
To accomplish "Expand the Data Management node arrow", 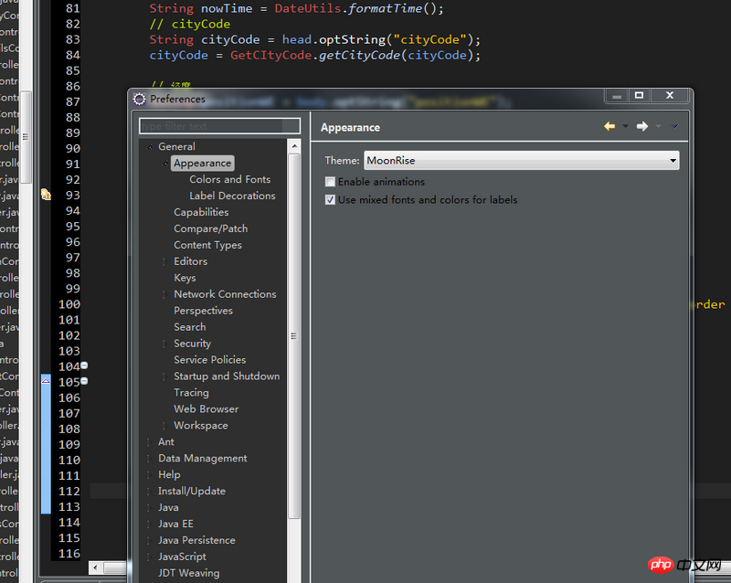I will pos(149,459).
